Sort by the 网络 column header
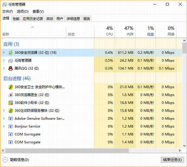Image resolution: width=187 pixels, height=167 pixels. coord(166,32)
